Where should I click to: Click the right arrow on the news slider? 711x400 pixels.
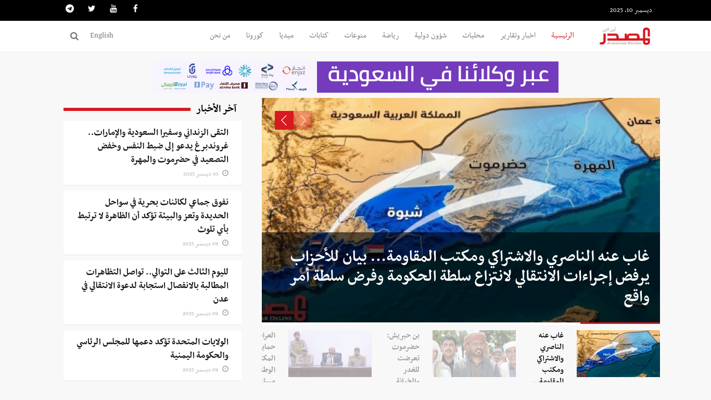[302, 120]
